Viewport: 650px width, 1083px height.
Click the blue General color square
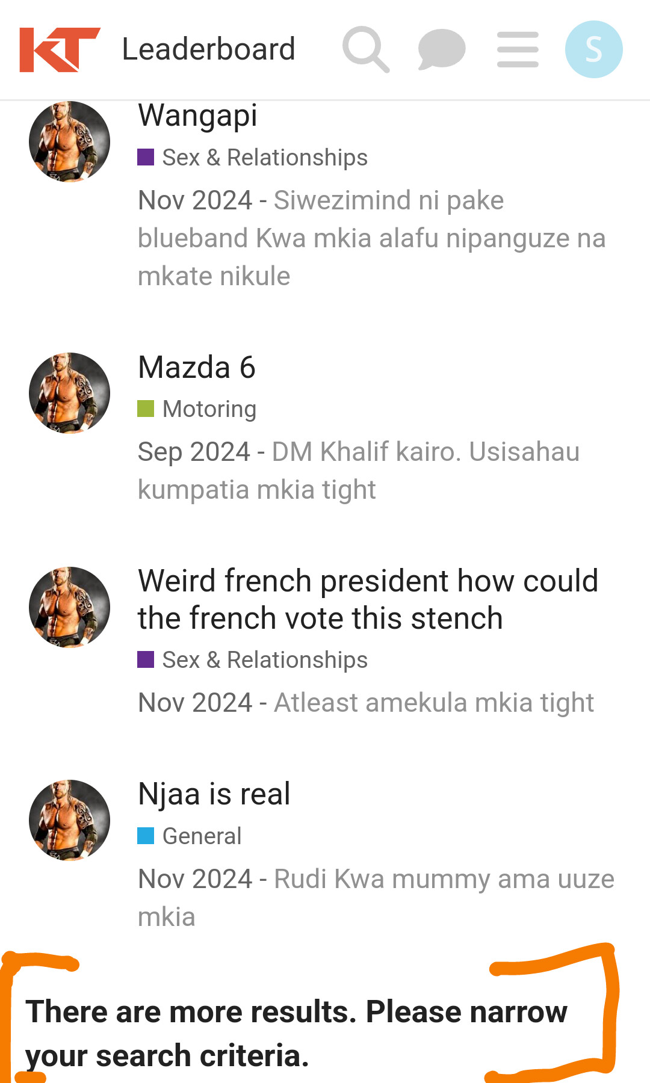point(146,836)
